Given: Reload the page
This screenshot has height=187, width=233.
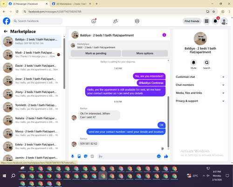Looking at the screenshot, I should 17,12.
